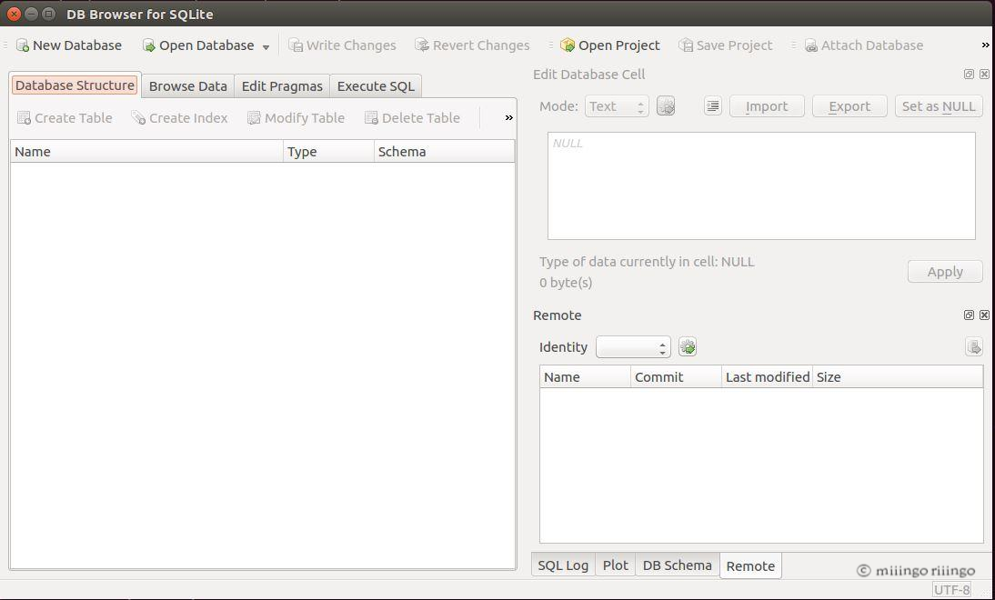This screenshot has height=600, width=995.
Task: Switch to the Plot tab
Action: point(615,565)
